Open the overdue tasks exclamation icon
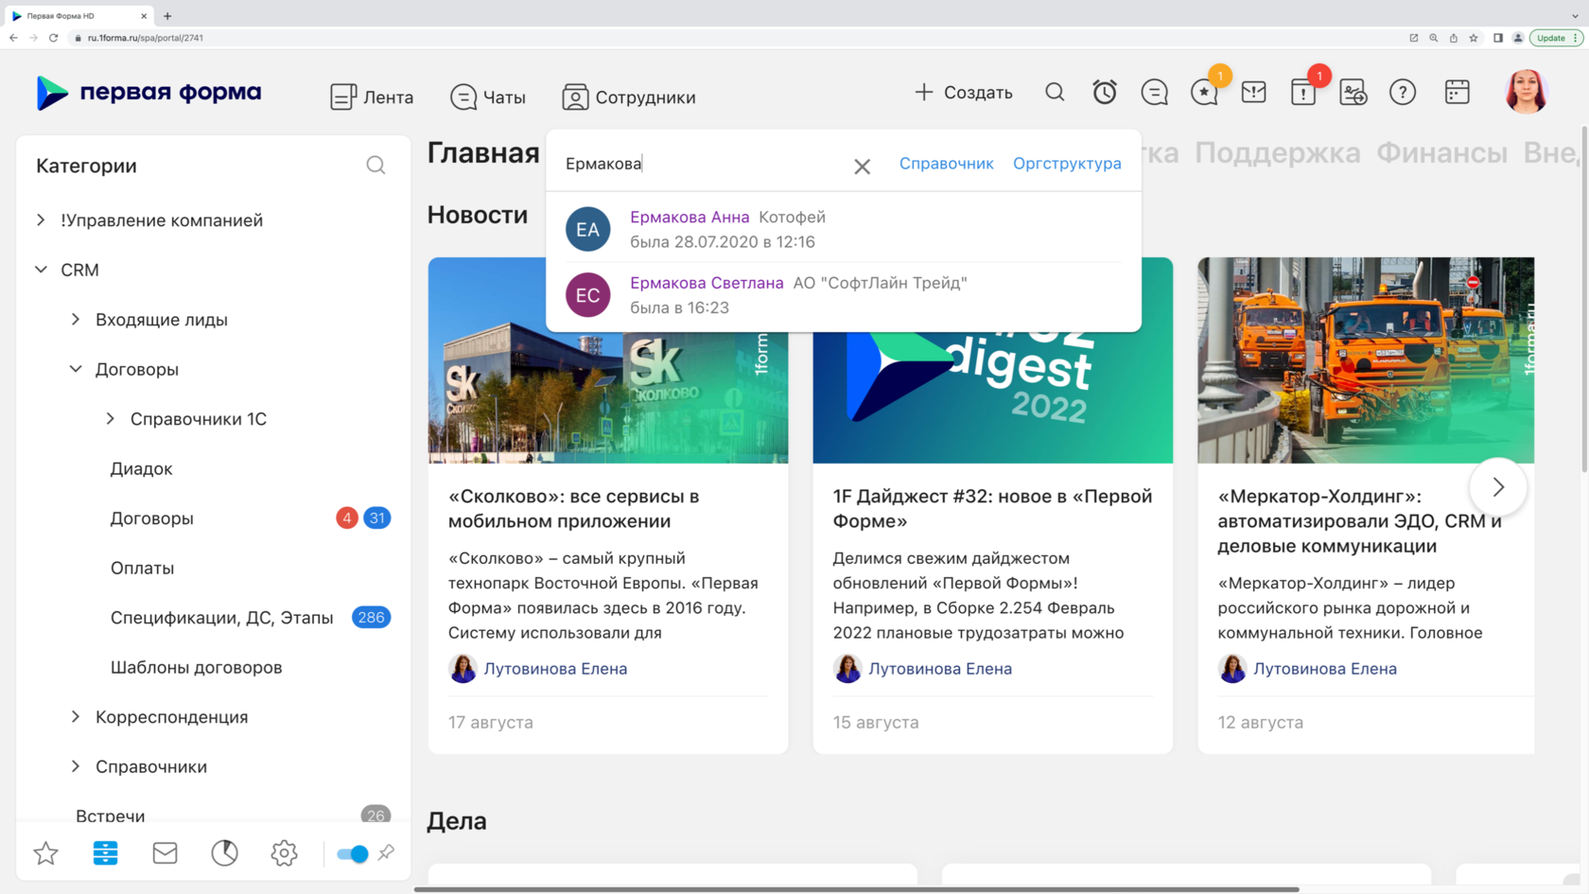 click(x=1303, y=92)
